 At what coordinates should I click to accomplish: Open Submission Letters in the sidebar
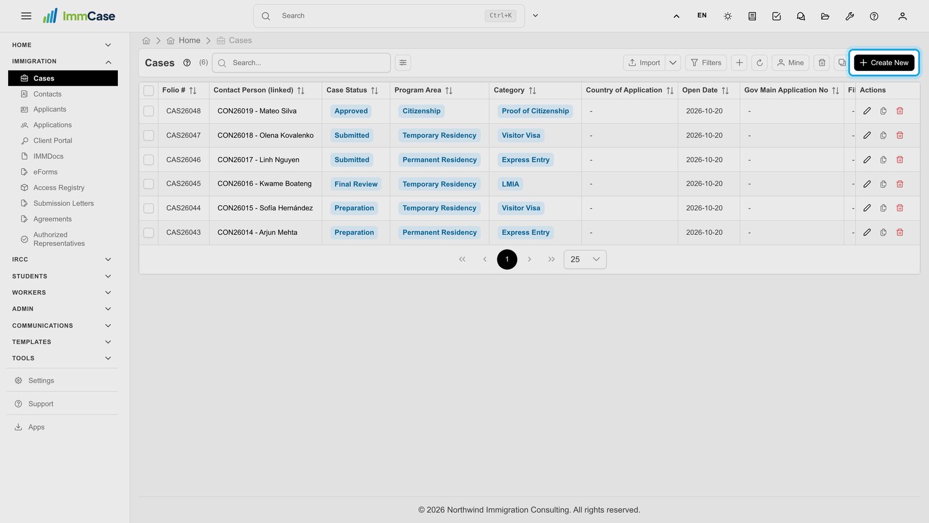pyautogui.click(x=63, y=203)
